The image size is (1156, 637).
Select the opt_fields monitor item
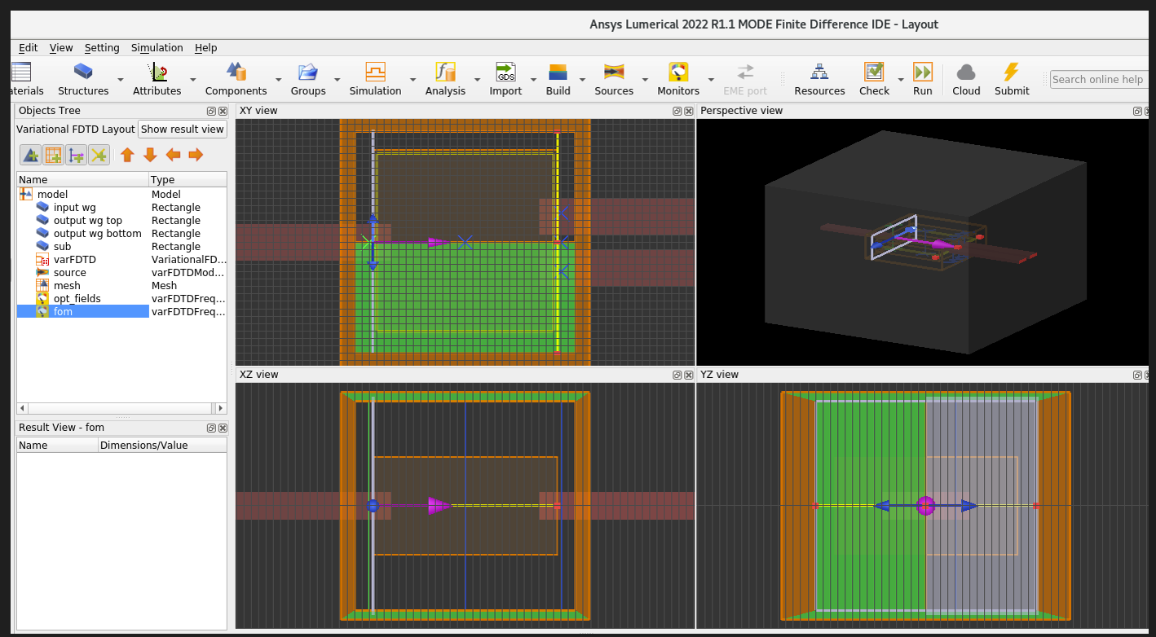click(77, 298)
